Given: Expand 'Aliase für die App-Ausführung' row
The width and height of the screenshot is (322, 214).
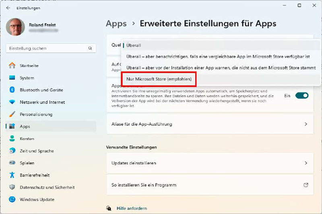Looking at the screenshot, I should point(209,124).
